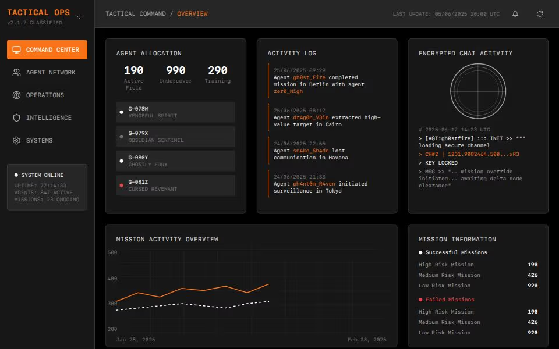
Task: Click the successful Medium Risk Mission 426 row
Action: [x=478, y=275]
